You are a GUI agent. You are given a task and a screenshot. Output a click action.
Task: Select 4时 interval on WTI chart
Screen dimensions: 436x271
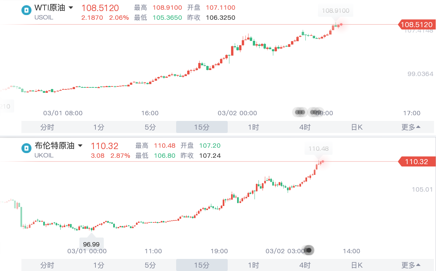(305, 127)
